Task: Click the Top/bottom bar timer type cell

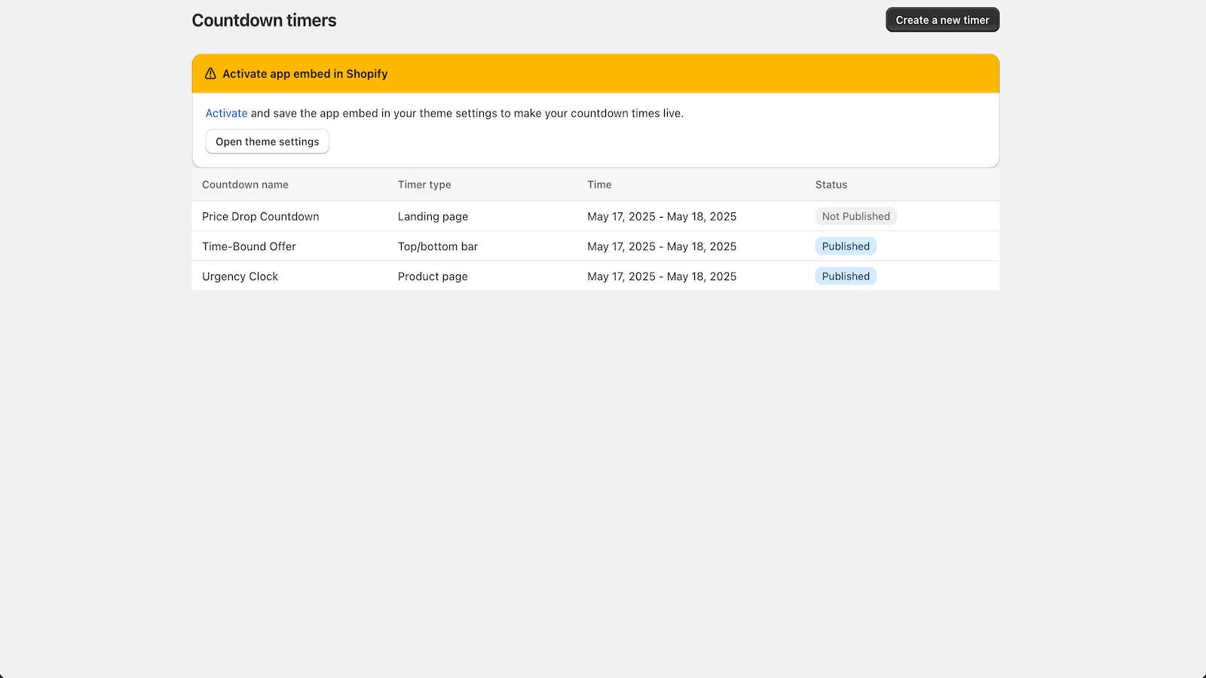Action: pyautogui.click(x=438, y=246)
